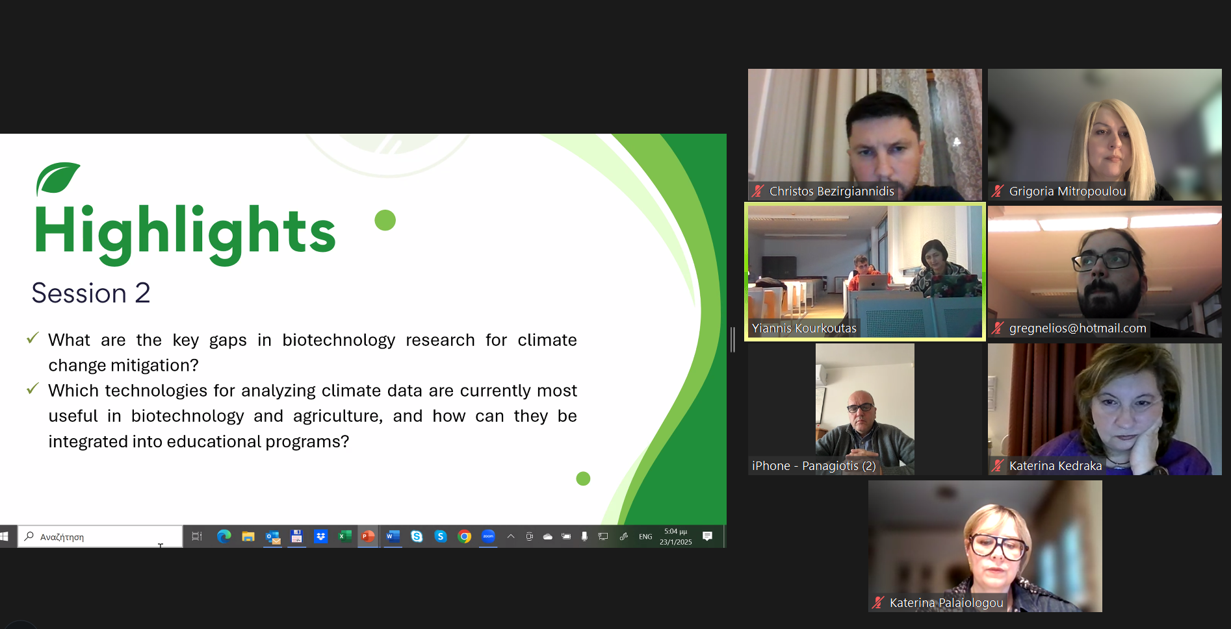
Task: Click muted mic icon of gregnelios@hotmail.com
Action: click(998, 328)
